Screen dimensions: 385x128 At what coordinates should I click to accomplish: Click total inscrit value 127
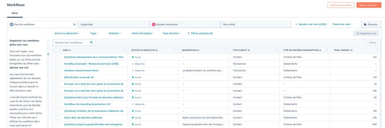click(x=375, y=57)
